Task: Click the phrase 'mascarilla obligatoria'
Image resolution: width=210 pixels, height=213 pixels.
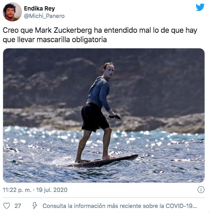Action: click(x=72, y=40)
